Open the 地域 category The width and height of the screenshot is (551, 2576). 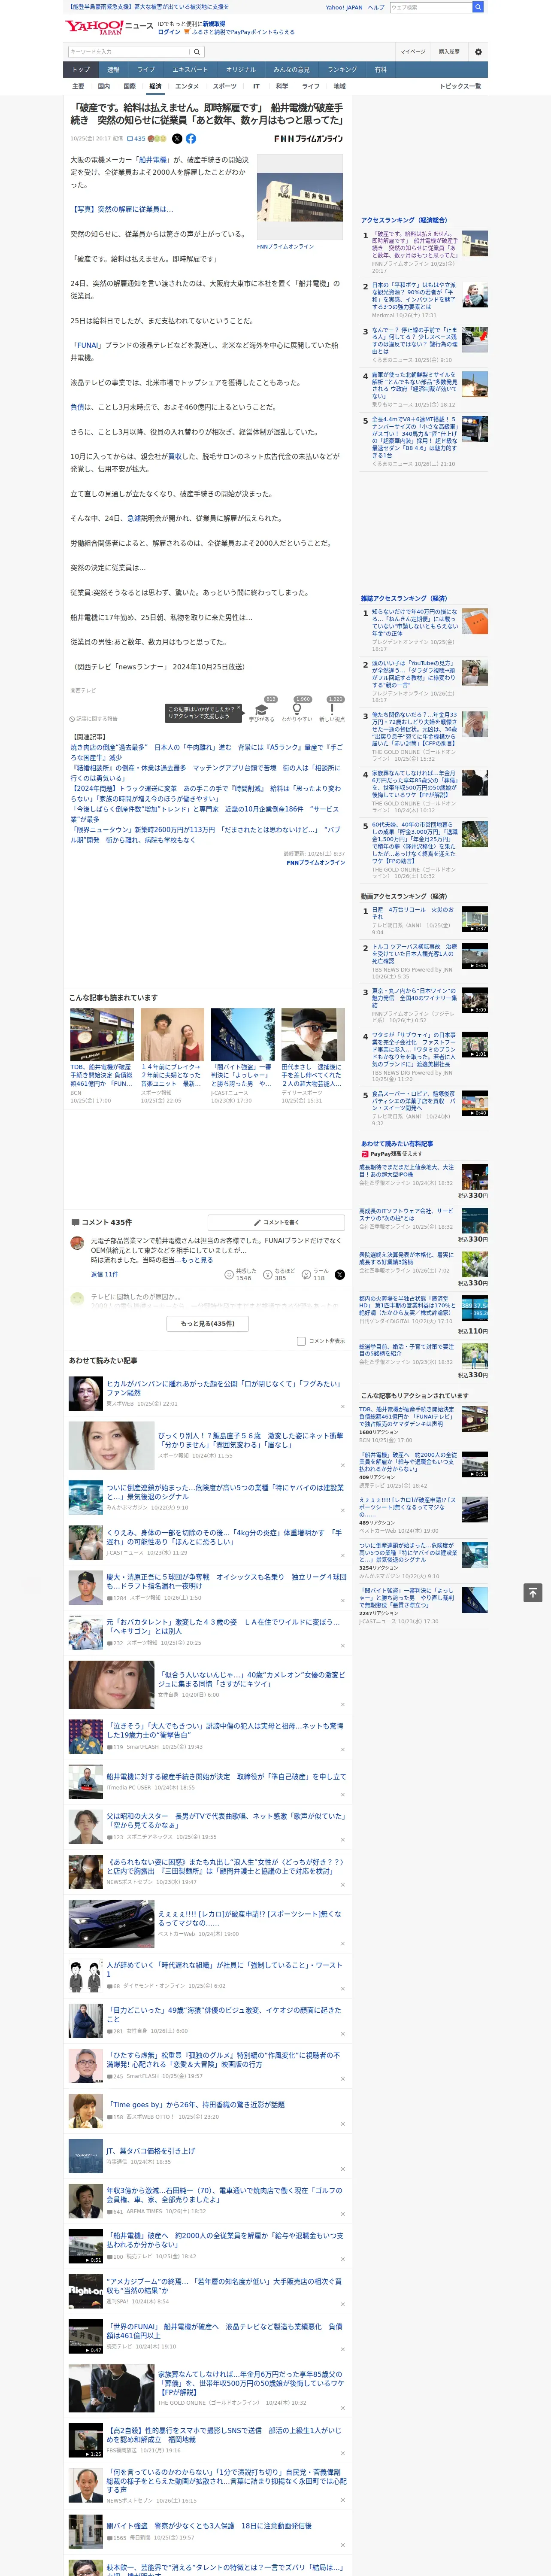[x=339, y=86]
